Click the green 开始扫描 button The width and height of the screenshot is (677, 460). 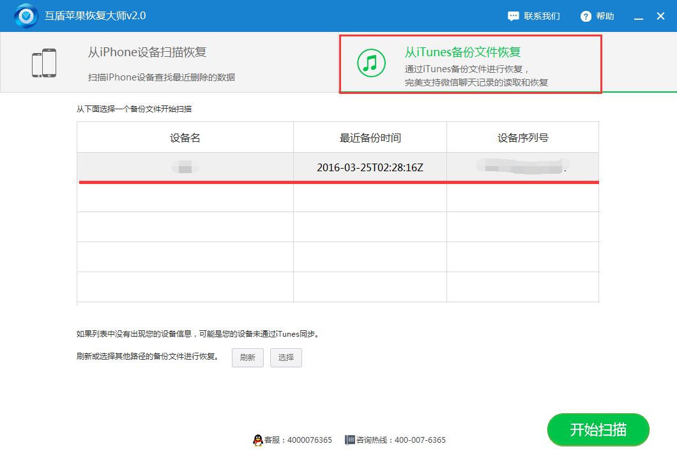(598, 429)
